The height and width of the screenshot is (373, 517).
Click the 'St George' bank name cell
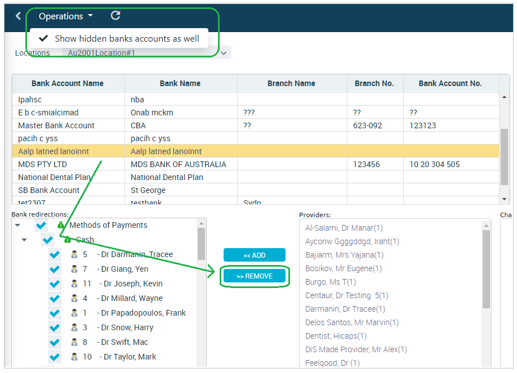pyautogui.click(x=181, y=190)
